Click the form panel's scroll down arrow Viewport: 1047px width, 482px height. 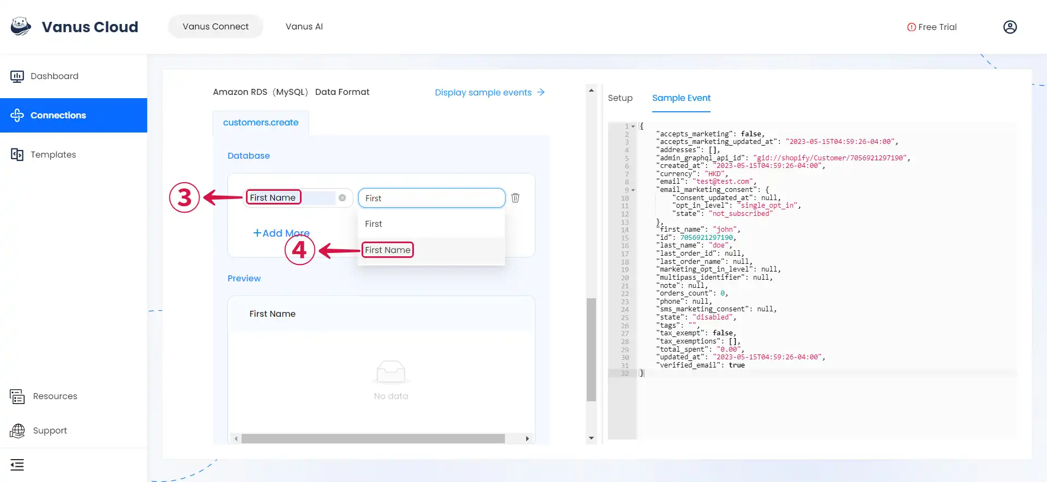(591, 438)
